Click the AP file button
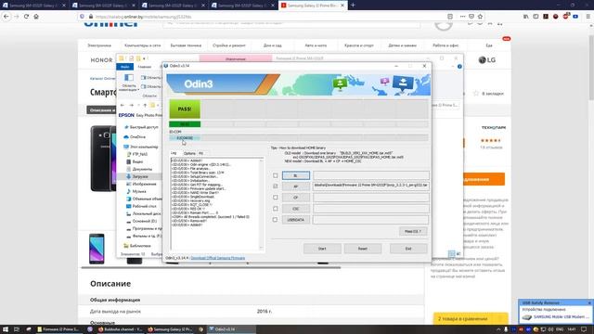594x334 pixels. [295, 186]
